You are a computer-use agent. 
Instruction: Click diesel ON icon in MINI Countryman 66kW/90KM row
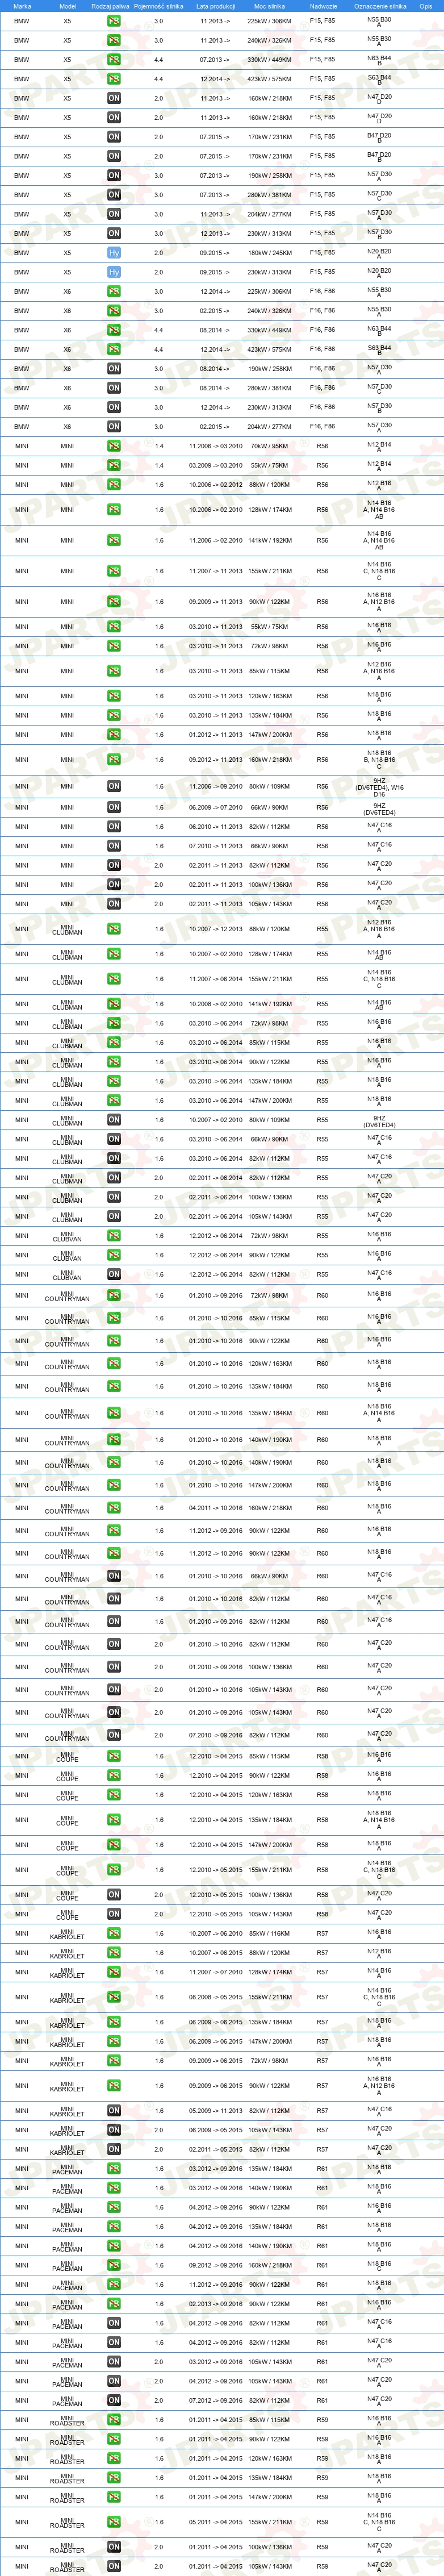[x=114, y=1576]
